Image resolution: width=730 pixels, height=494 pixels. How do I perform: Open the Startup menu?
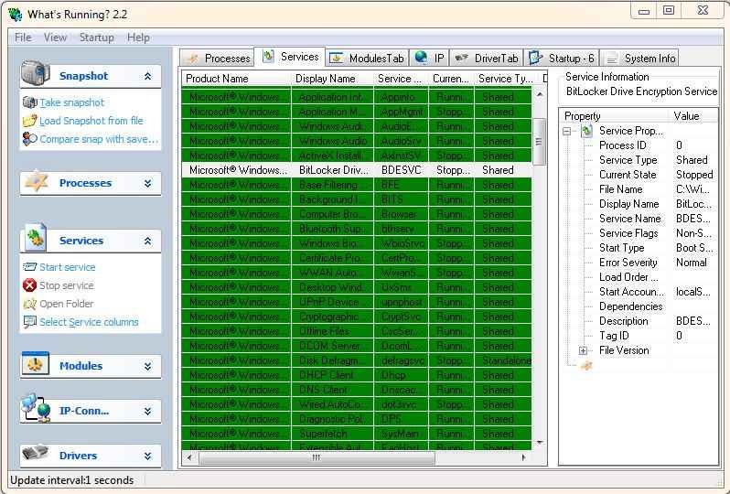click(96, 38)
